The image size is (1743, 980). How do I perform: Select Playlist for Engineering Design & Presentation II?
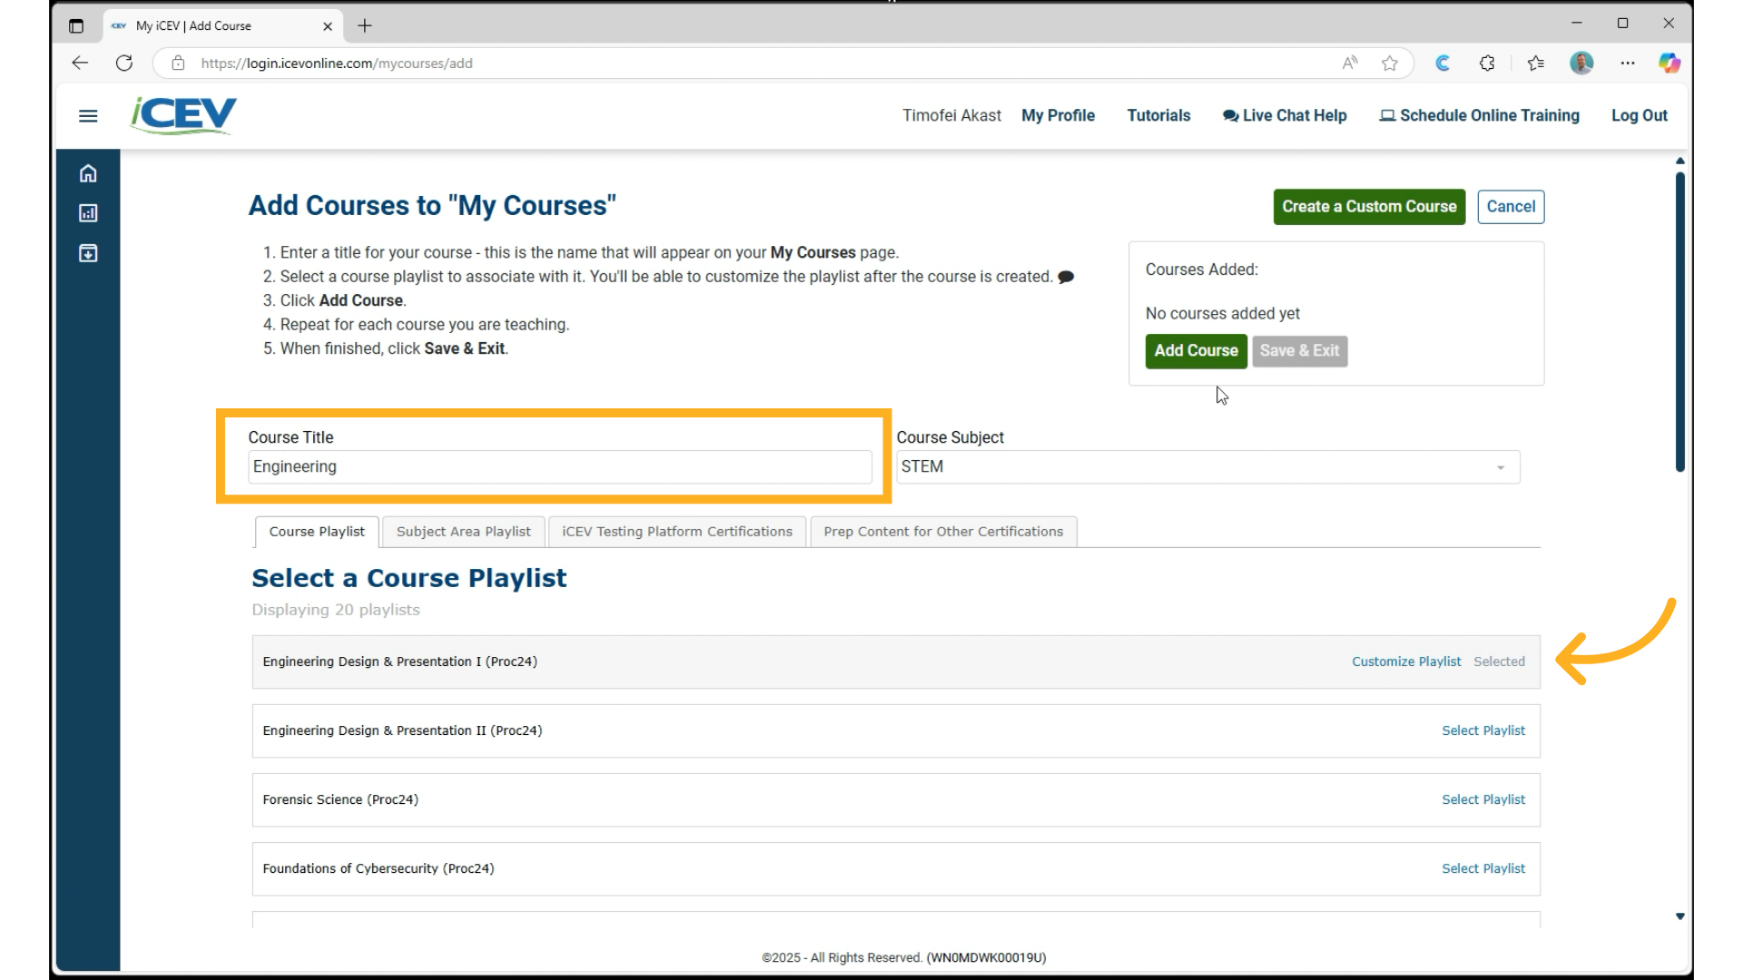1483,730
